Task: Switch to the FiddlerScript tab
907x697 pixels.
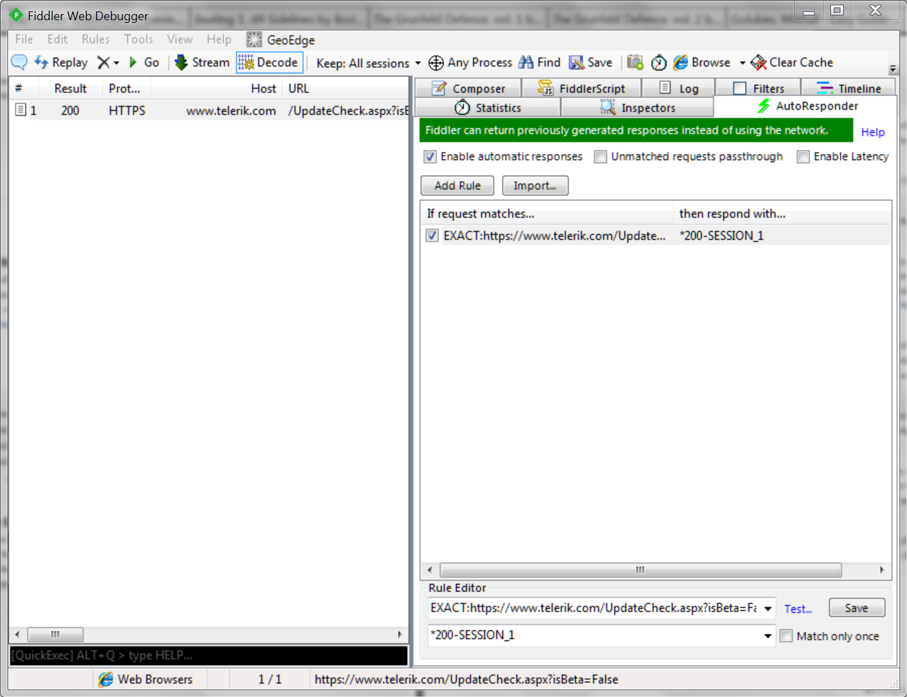Action: 582,88
